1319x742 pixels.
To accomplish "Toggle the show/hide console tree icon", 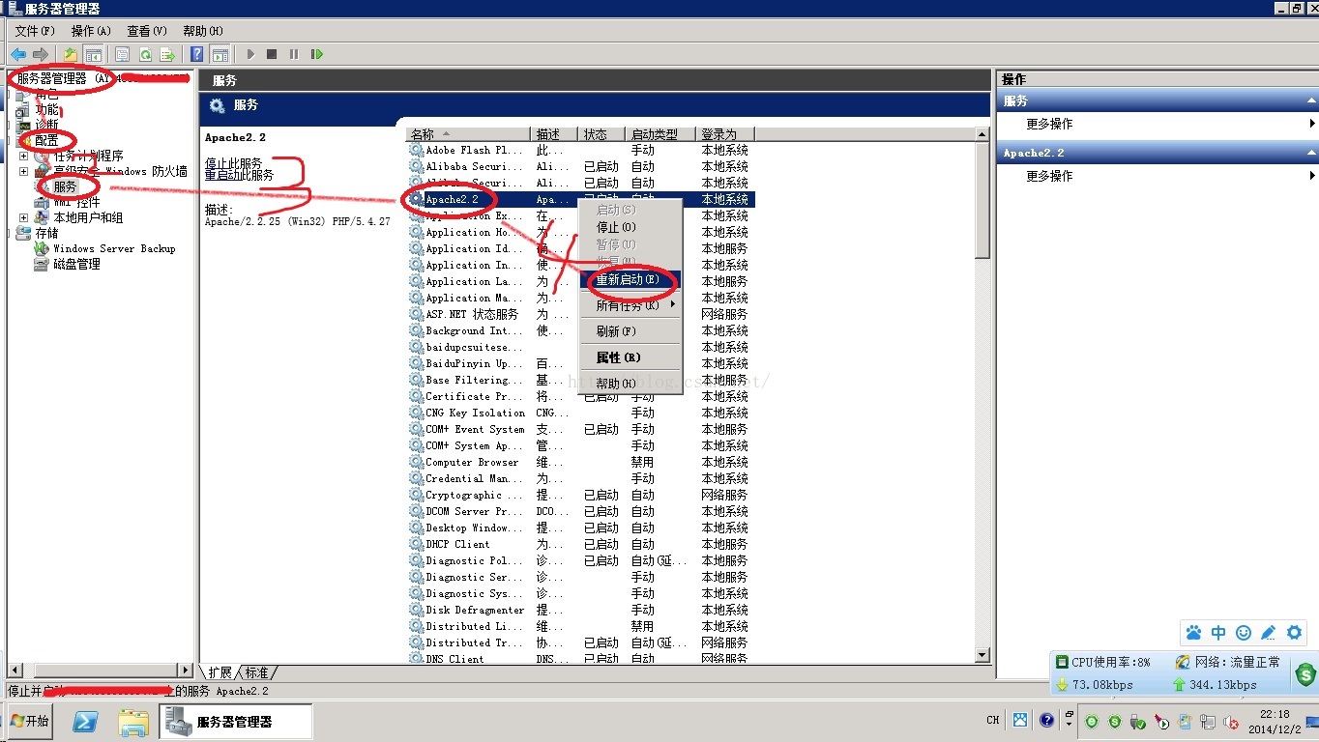I will coord(94,55).
